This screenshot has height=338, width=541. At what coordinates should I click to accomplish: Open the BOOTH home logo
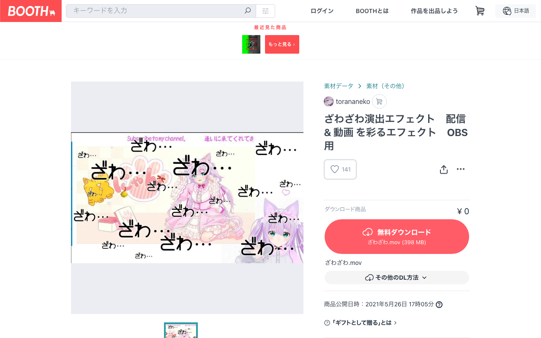[31, 11]
